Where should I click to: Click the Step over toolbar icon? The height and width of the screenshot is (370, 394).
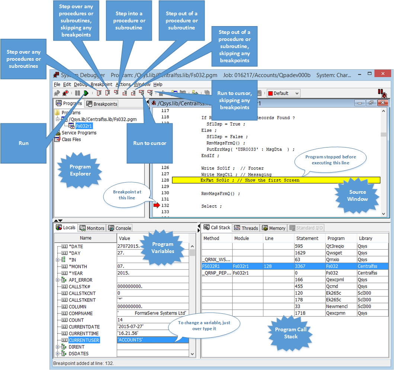pyautogui.click(x=99, y=93)
